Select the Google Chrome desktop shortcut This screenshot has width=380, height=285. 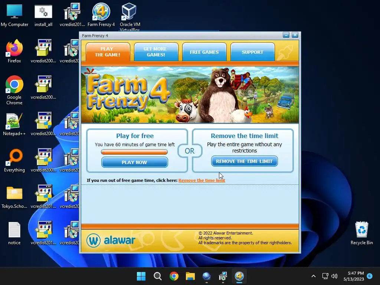pyautogui.click(x=14, y=90)
